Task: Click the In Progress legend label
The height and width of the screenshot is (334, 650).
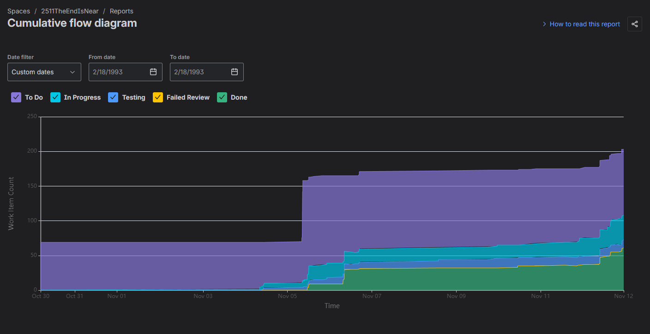Action: 82,97
